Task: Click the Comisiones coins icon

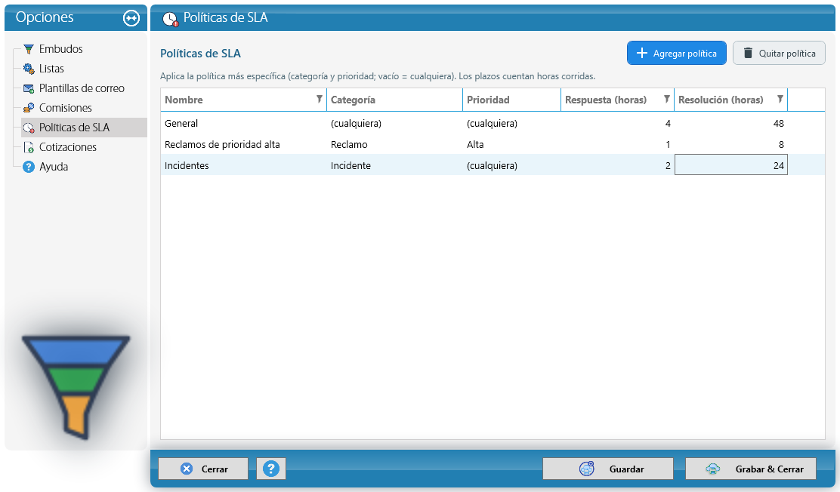Action: pos(29,108)
